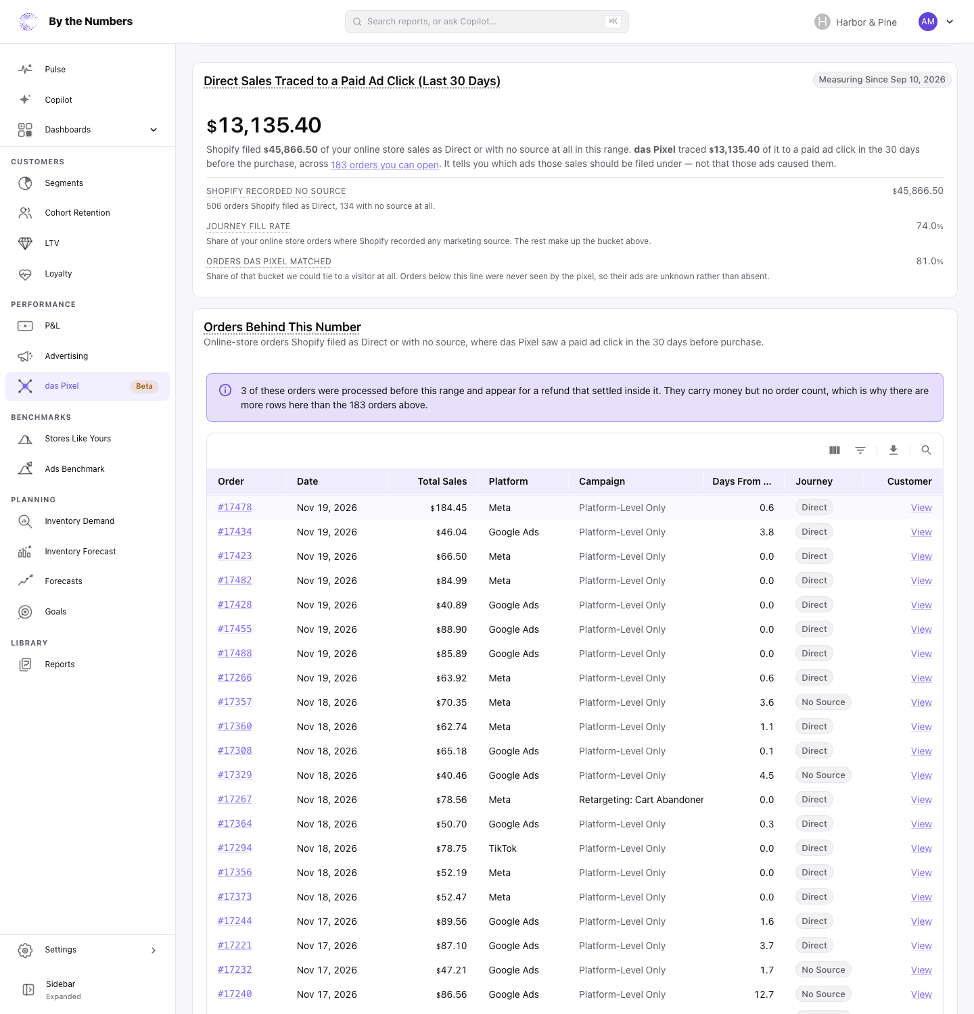Click the LTV diamond icon

click(x=25, y=243)
